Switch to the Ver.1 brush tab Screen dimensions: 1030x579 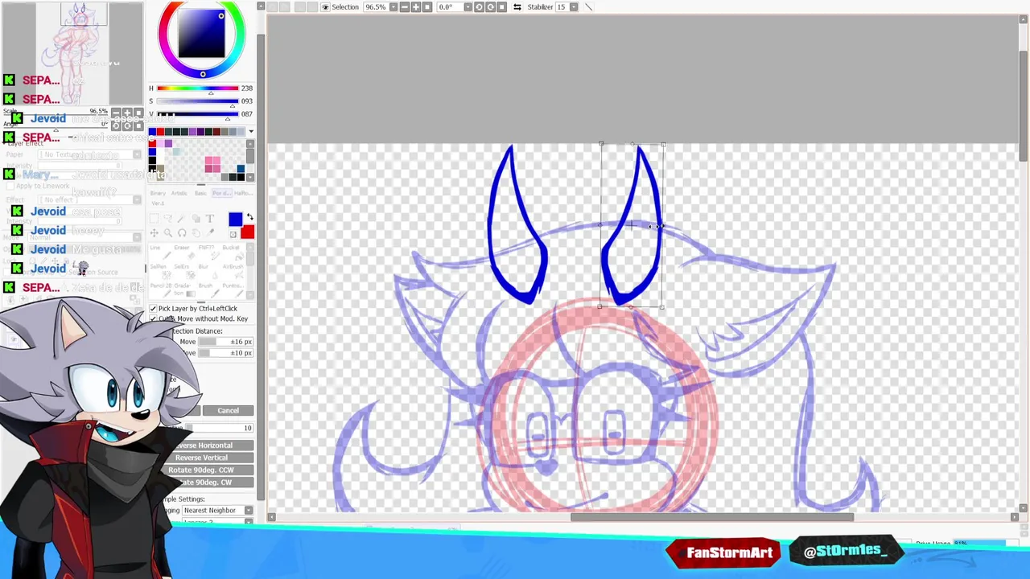coord(158,203)
